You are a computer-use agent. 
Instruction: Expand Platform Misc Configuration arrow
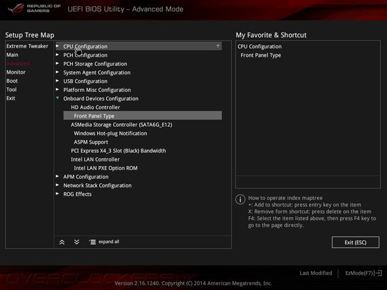pyautogui.click(x=57, y=89)
